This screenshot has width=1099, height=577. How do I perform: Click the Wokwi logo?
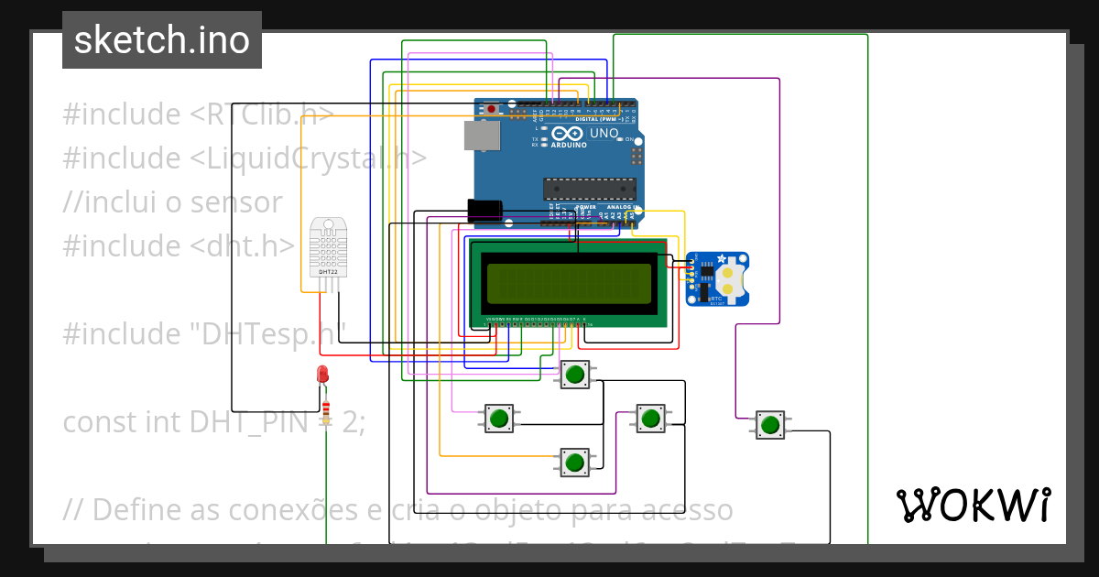(x=974, y=505)
